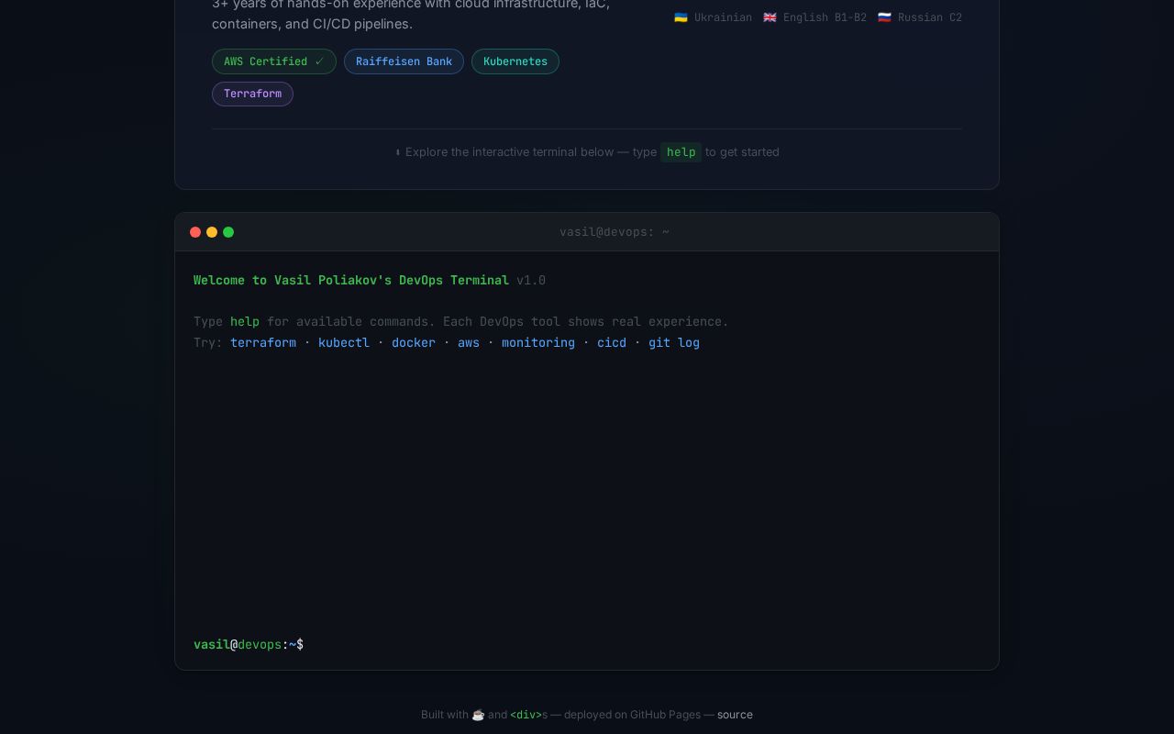Screen dimensions: 1174x734
Task: Click the v1.0 version text
Action: tap(531, 281)
